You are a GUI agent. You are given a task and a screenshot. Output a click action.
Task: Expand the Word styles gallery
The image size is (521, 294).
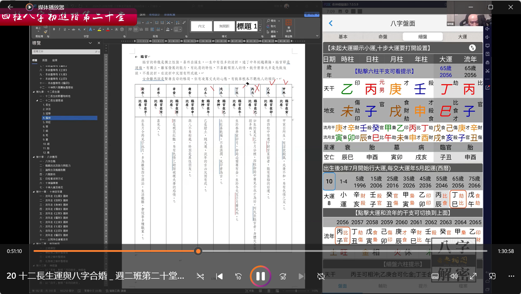click(x=260, y=30)
